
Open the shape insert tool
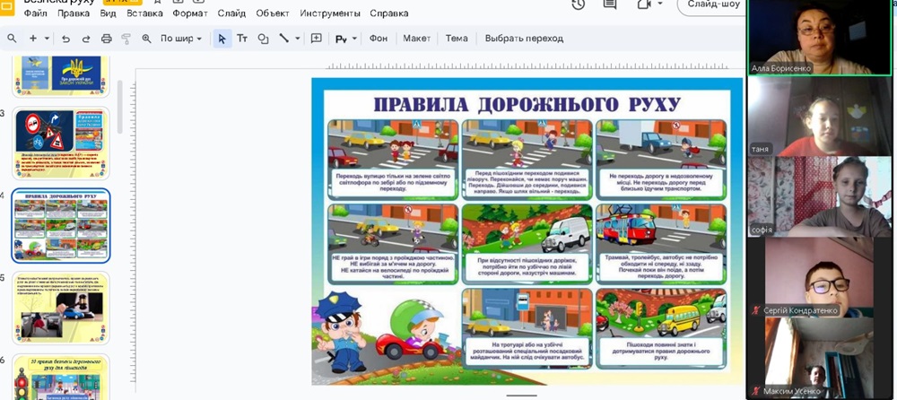pos(263,39)
